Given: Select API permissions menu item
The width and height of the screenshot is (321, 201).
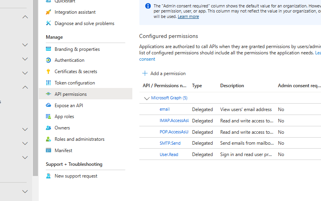Looking at the screenshot, I should 86,94.
